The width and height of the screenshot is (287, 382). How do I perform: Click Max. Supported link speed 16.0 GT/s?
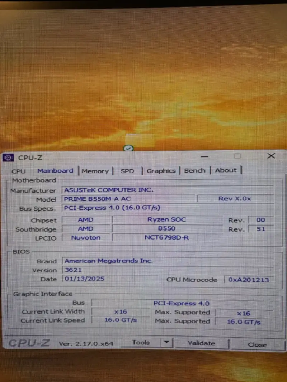[x=244, y=322]
